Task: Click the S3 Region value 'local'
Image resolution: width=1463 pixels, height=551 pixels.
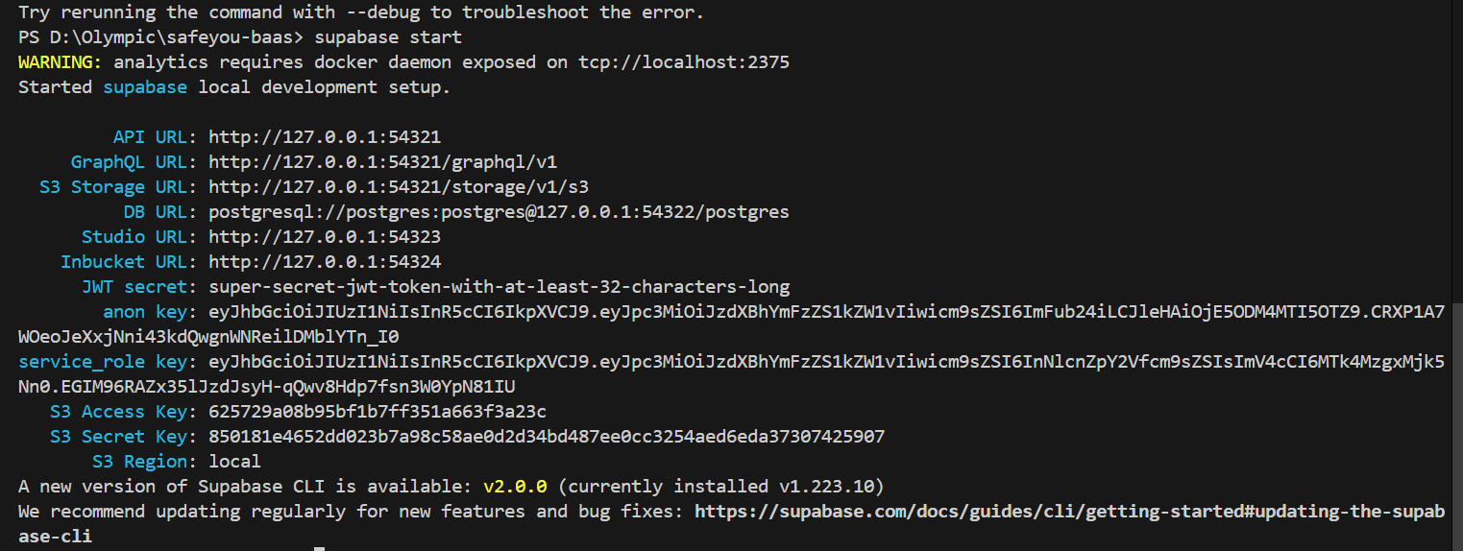Action: point(234,462)
